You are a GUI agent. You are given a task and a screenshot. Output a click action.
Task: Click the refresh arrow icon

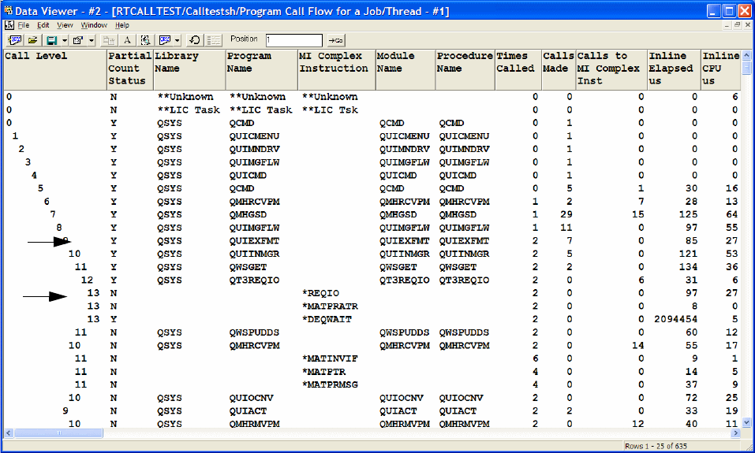coord(195,40)
